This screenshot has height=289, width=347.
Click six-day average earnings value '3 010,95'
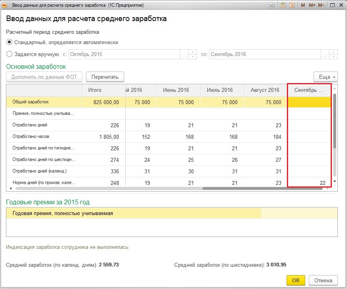pyautogui.click(x=276, y=264)
